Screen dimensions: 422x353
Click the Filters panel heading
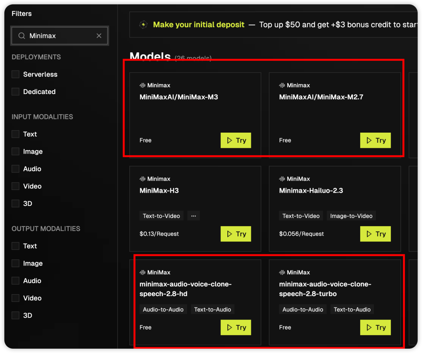pyautogui.click(x=21, y=14)
